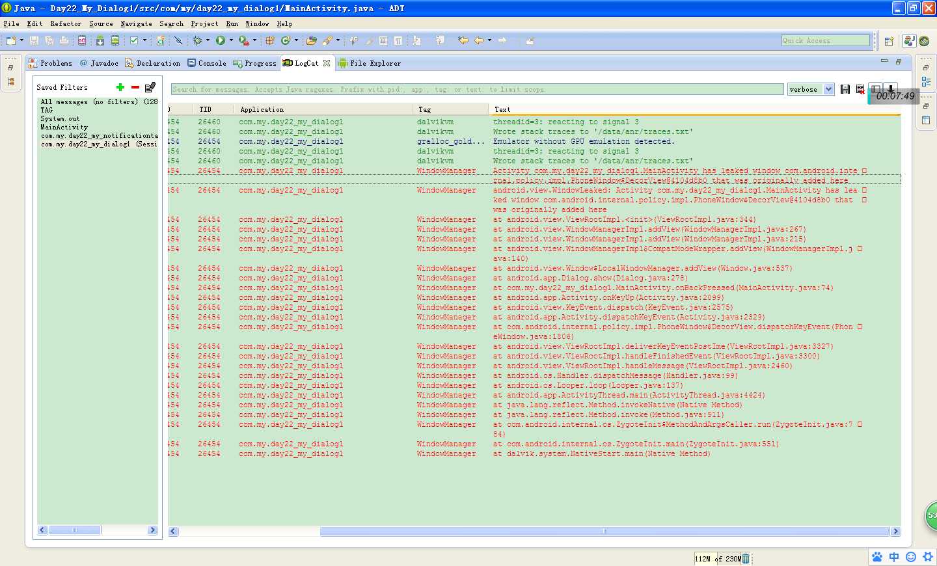Image resolution: width=937 pixels, height=566 pixels.
Task: Click the Quick Access input box
Action: 825,40
